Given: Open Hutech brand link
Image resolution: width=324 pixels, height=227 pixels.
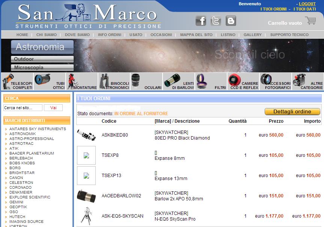Looking at the screenshot, I should pyautogui.click(x=17, y=216).
